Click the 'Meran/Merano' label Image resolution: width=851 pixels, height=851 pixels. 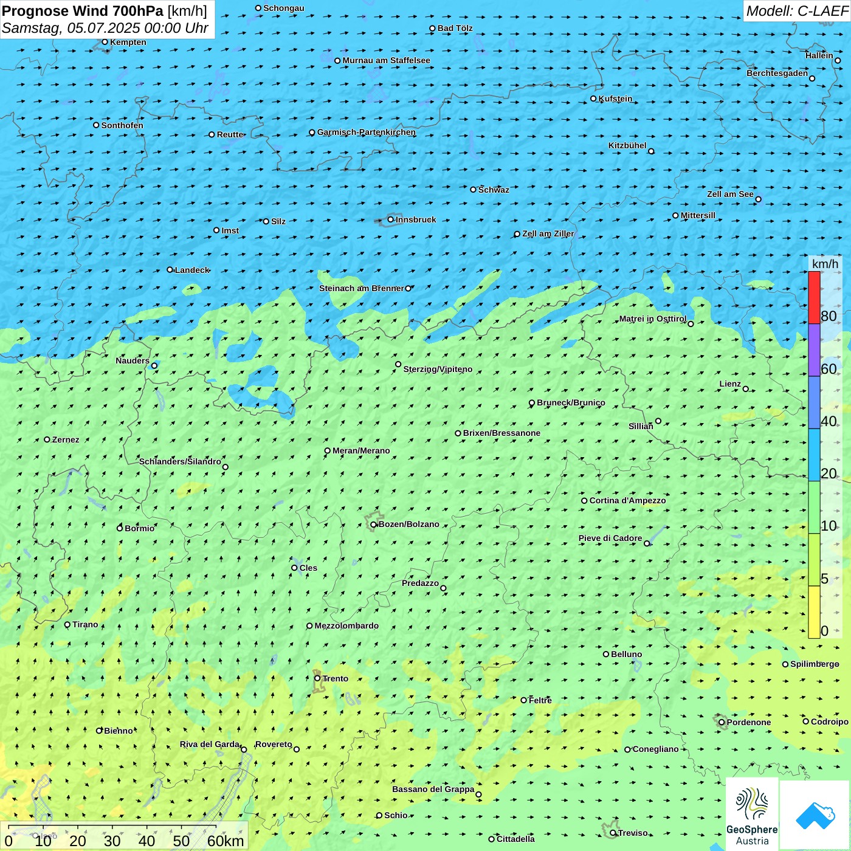click(x=361, y=450)
